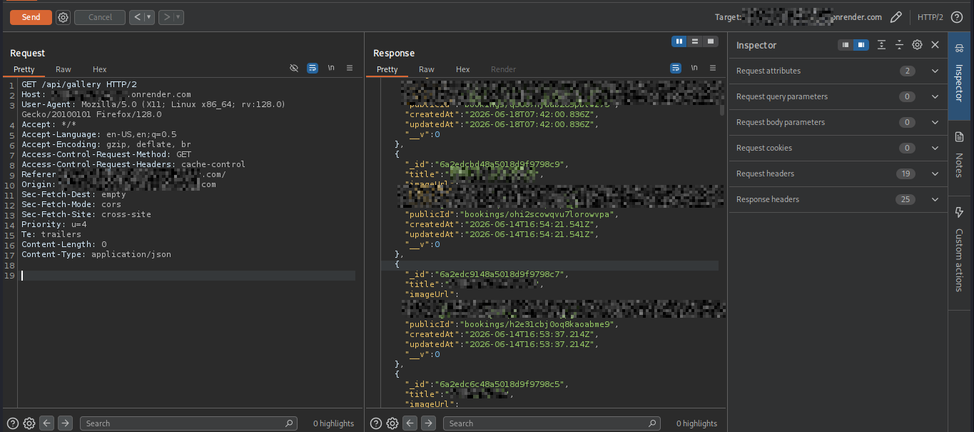
Task: Open the top-right help icon
Action: pyautogui.click(x=957, y=17)
